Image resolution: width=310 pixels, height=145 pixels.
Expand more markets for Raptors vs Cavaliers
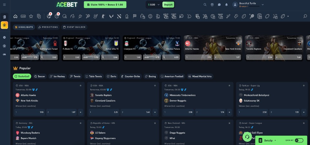155,112
